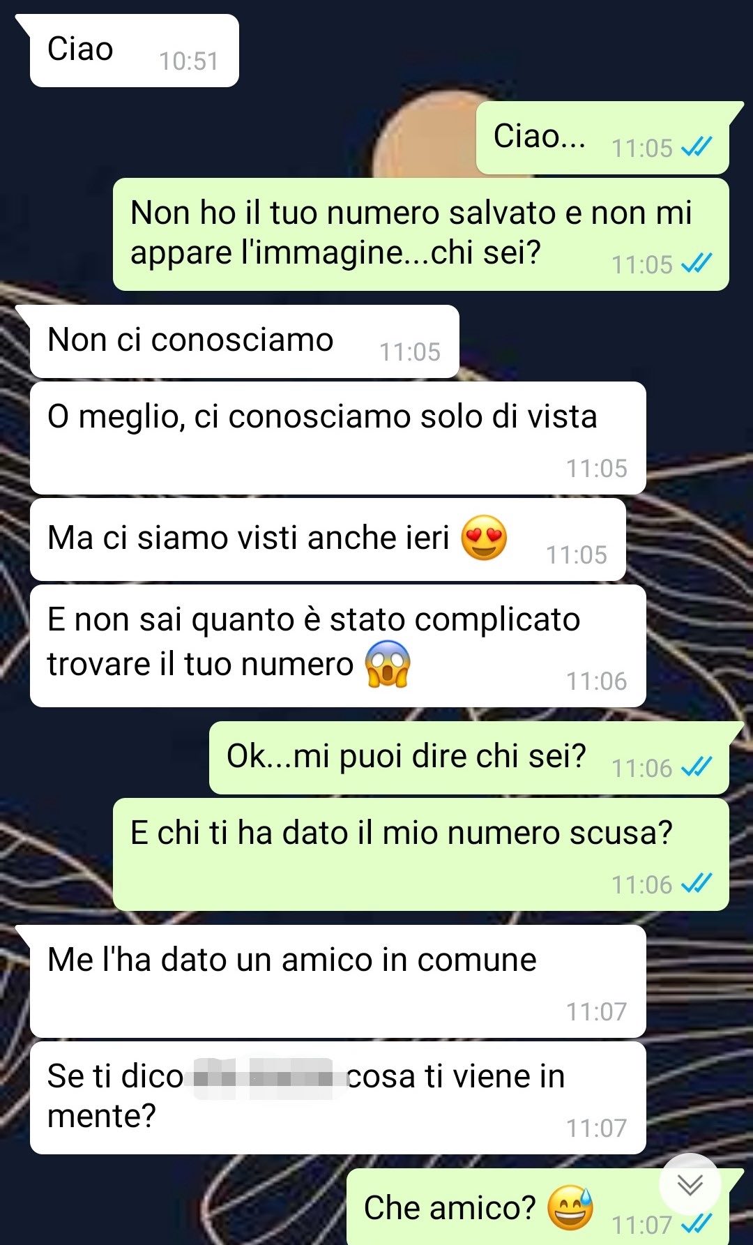Select 'E non sai quanto è stato complicato' message
The image size is (753, 1245).
pyautogui.click(x=337, y=646)
